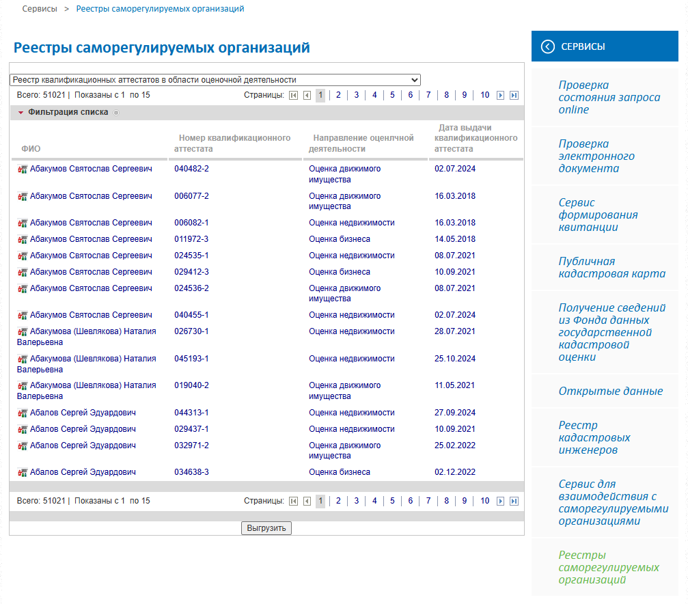Click record icon for certificate 034638-3
The height and width of the screenshot is (604, 688).
pos(23,473)
